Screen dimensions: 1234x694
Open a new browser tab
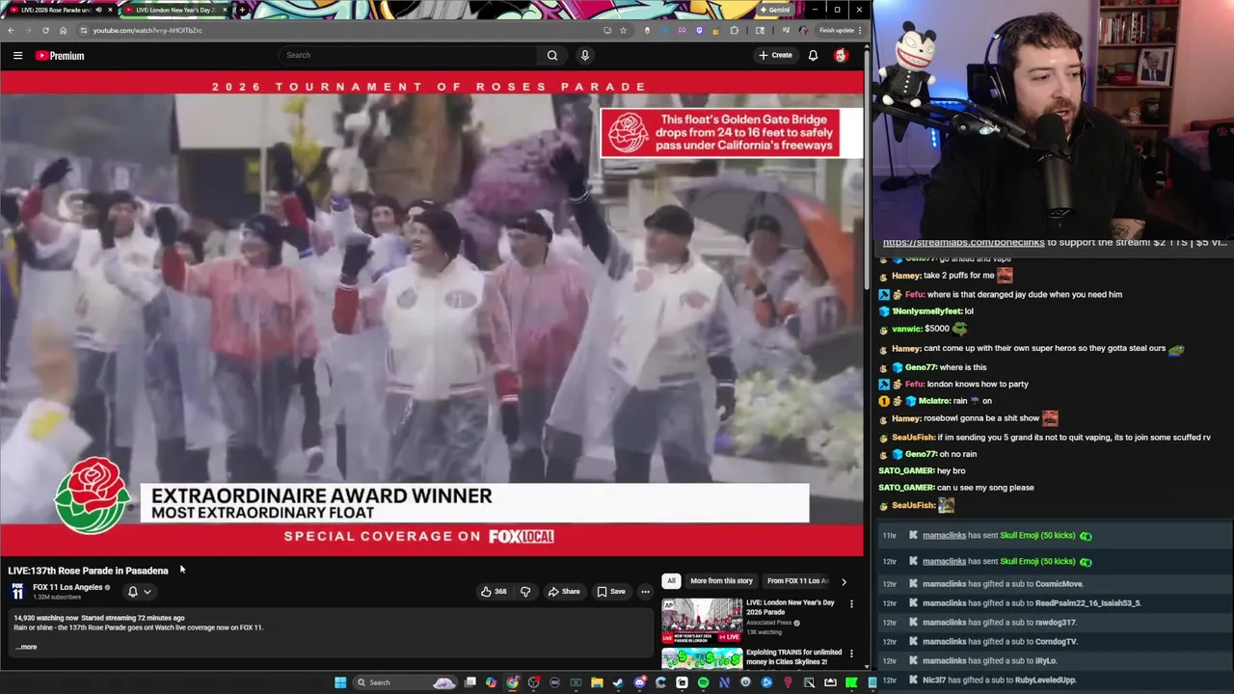(241, 10)
